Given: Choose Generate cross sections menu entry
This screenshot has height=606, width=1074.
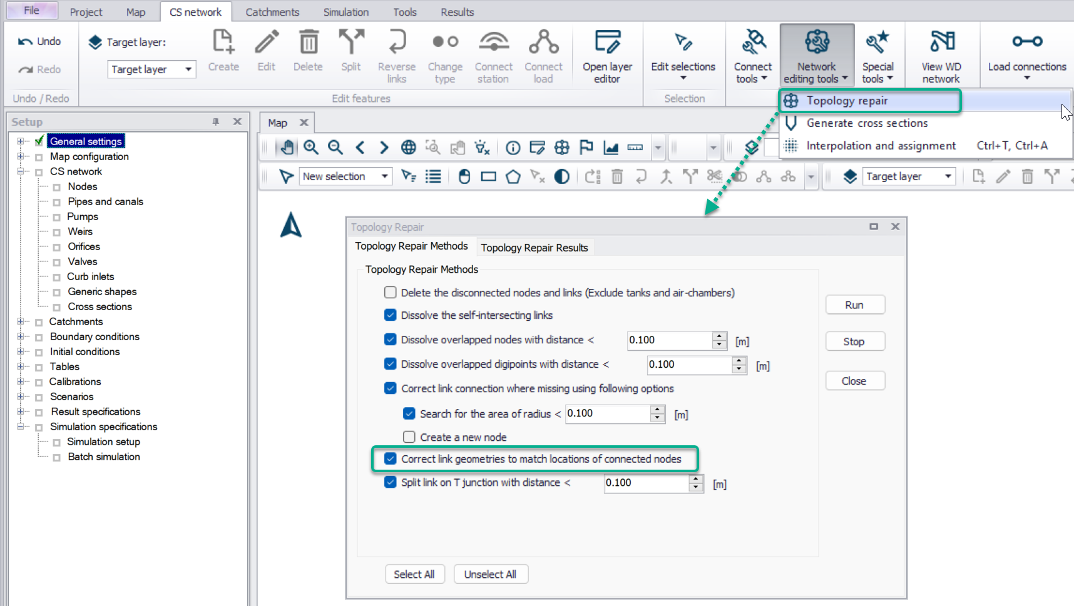Looking at the screenshot, I should pyautogui.click(x=867, y=123).
